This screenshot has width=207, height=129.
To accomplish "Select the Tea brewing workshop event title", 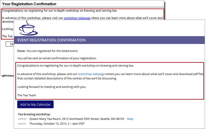I will [x=34, y=114].
